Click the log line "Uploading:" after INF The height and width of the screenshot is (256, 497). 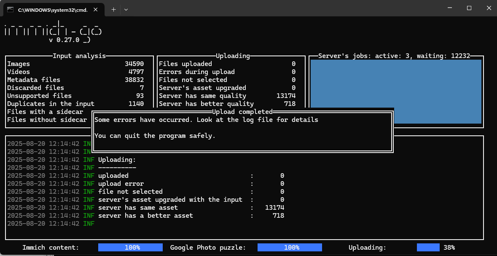(x=117, y=160)
